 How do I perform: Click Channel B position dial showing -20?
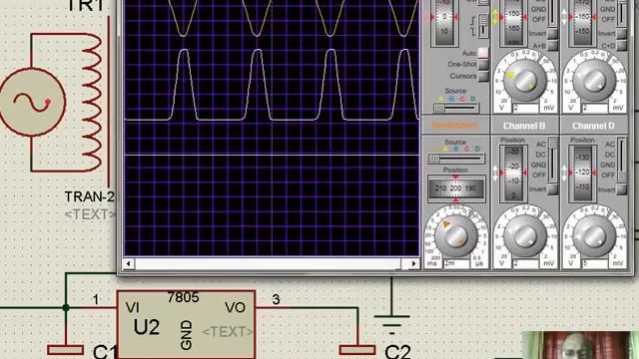coord(513,173)
